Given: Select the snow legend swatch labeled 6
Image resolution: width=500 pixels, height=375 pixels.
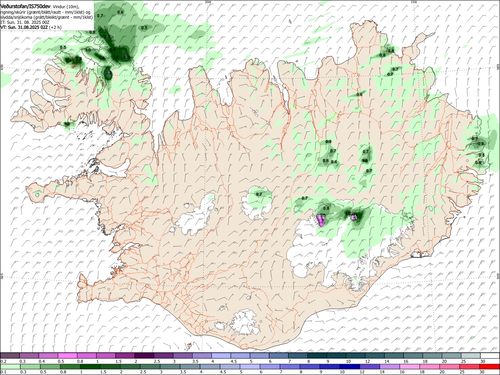Looking at the screenshot, I should click(x=279, y=356).
